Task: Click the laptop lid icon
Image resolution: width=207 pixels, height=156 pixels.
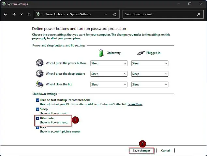Action: pos(39,84)
